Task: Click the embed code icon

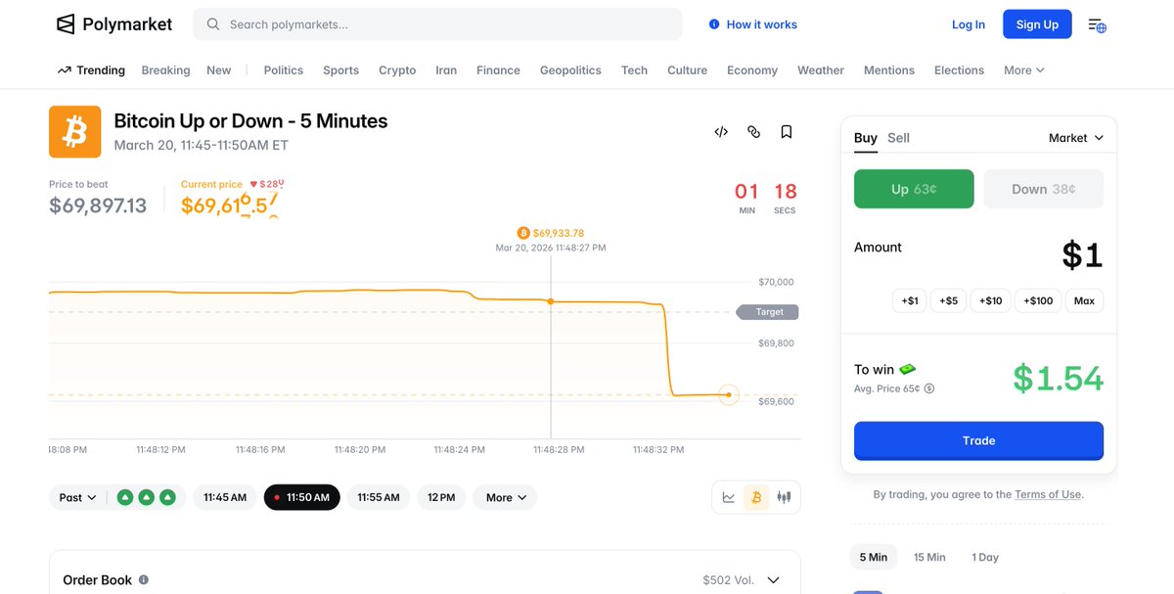Action: click(721, 132)
